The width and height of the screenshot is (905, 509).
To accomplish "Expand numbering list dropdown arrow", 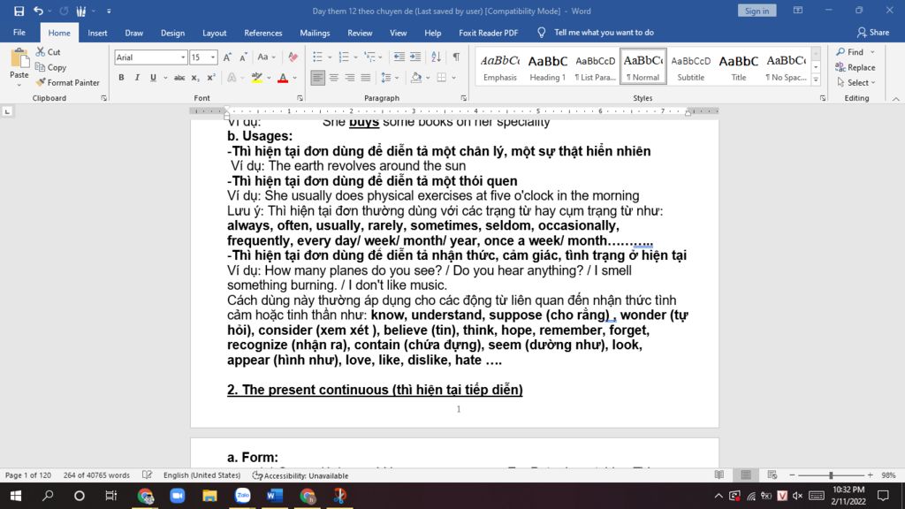I will pos(355,57).
